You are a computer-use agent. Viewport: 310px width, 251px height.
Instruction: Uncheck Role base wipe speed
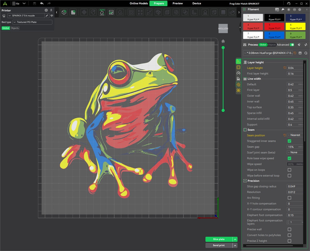[x=289, y=158]
